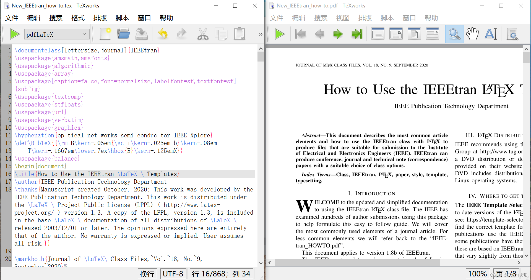Screen dimensions: 531x280
Task: Click the \markboth line in editor
Action: [x=108, y=259]
